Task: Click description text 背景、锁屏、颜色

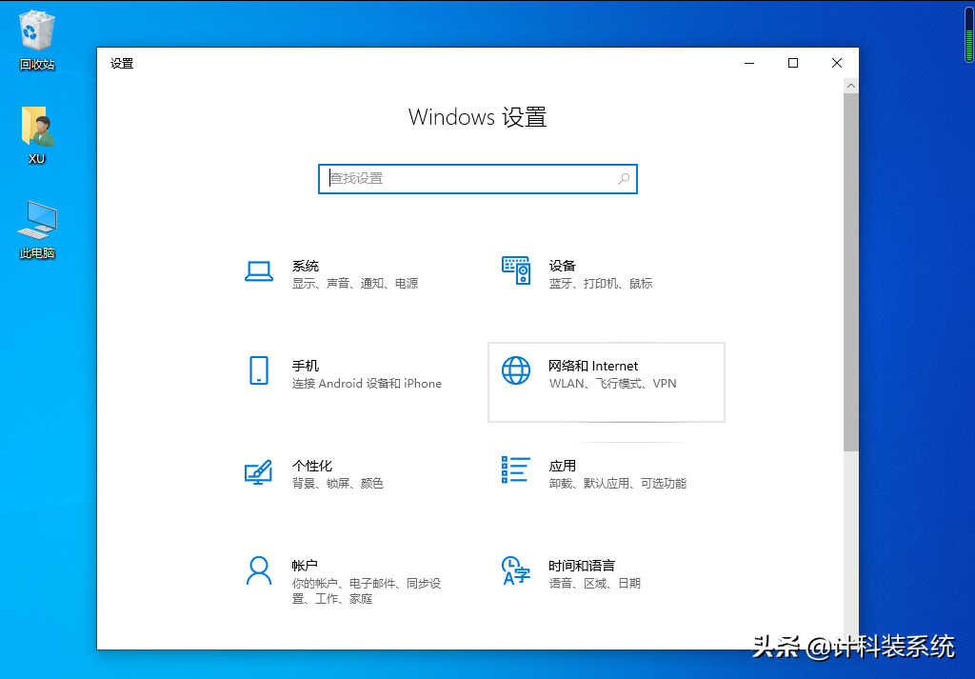Action: (338, 483)
